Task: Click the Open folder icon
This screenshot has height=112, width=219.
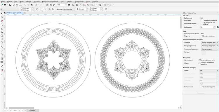Action: 5,5
